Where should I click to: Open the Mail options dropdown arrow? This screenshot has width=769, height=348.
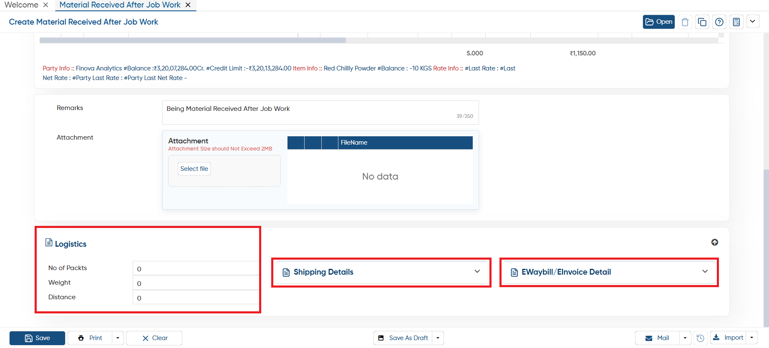point(685,338)
